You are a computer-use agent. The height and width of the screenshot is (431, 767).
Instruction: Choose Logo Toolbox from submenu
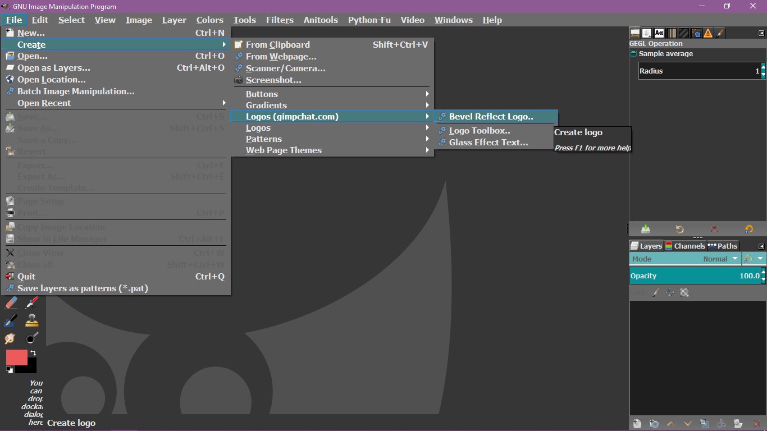(496, 131)
